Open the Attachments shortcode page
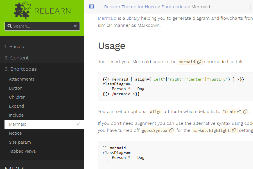253x169 pixels. click(x=22, y=79)
